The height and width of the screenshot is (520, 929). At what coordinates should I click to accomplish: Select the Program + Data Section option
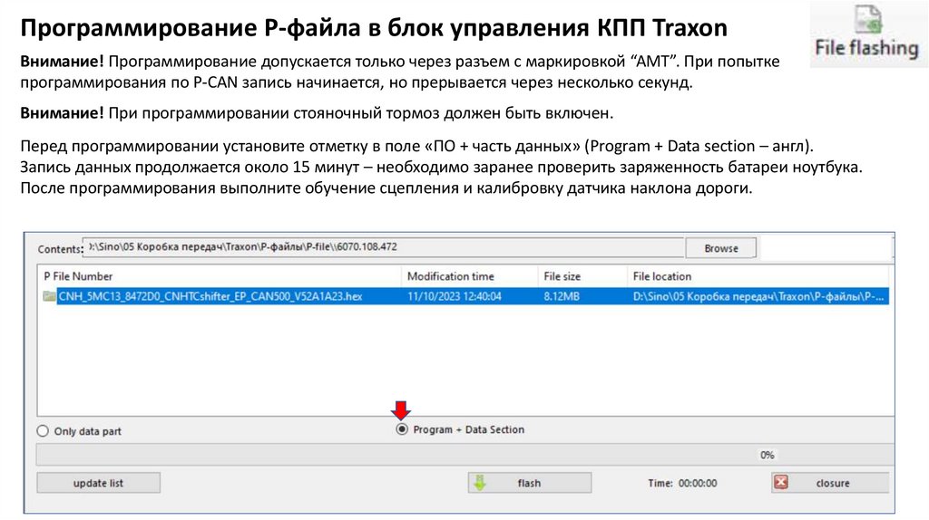tap(402, 429)
